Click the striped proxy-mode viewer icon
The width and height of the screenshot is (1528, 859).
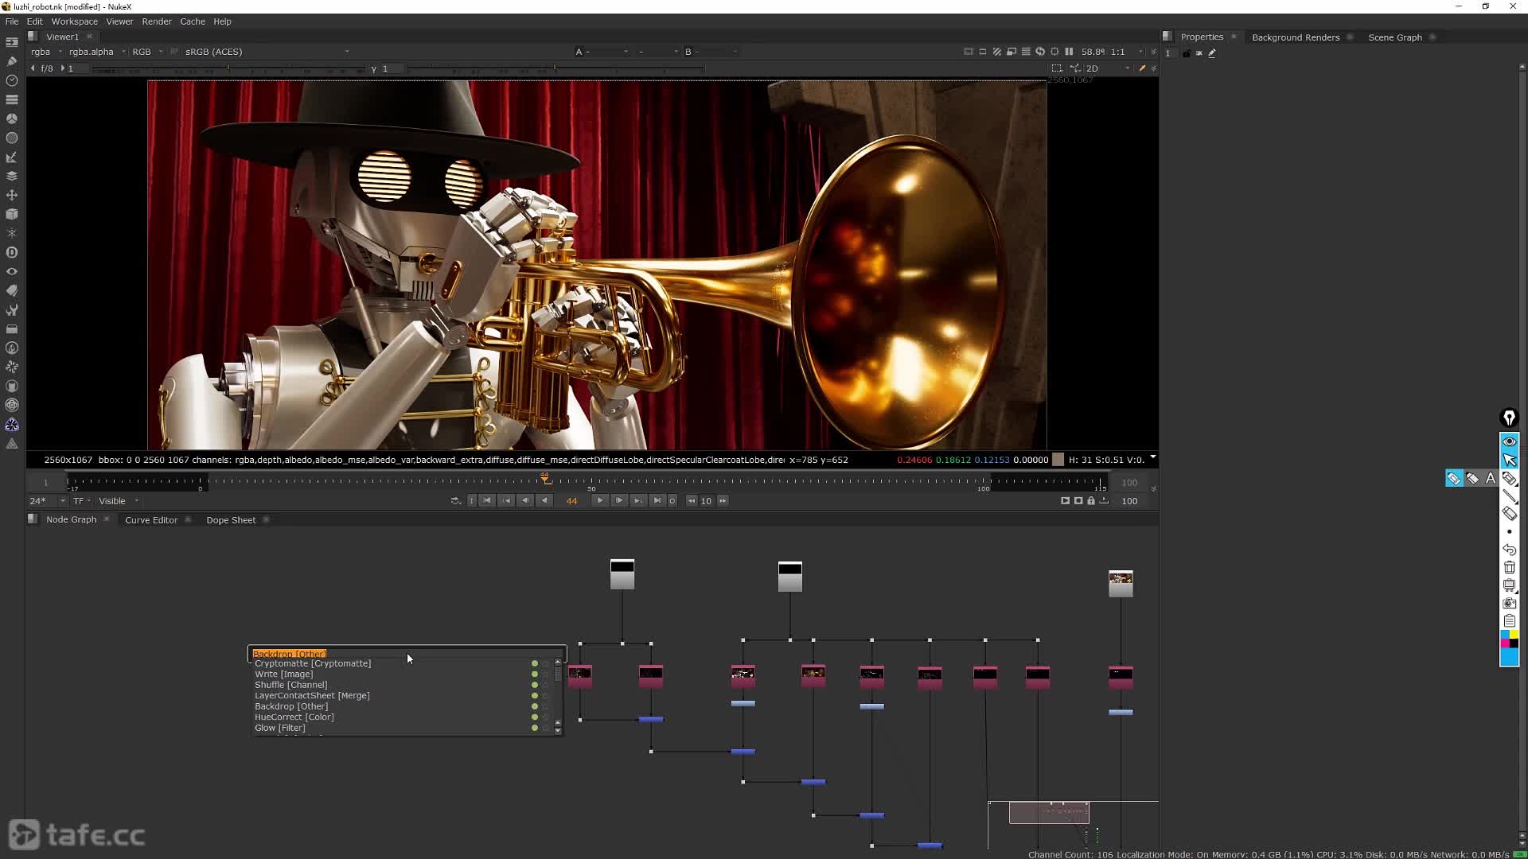[997, 52]
